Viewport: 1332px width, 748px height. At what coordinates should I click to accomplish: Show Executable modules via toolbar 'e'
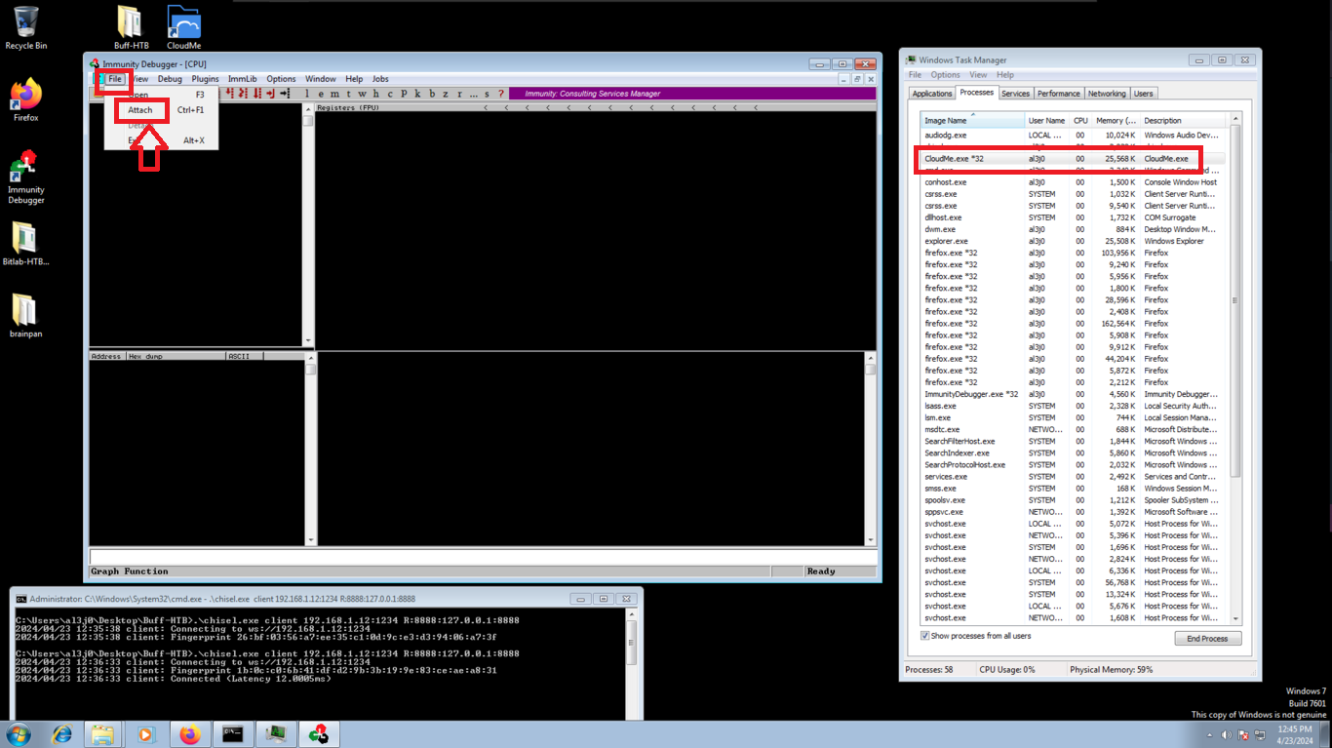pos(320,94)
